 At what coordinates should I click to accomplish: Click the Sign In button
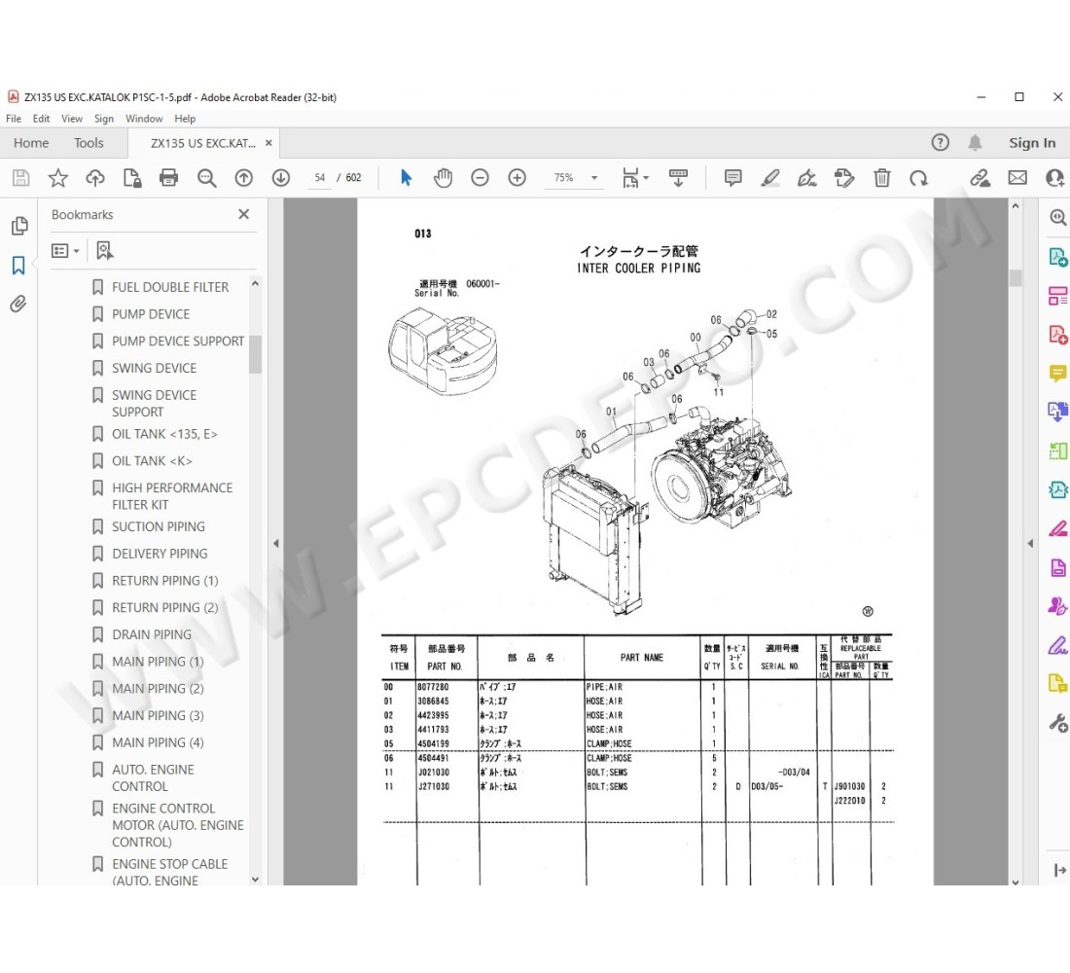[x=1032, y=143]
